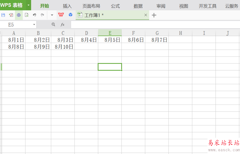
Task: Select the cell containing 8月10日
Action: tap(63, 46)
